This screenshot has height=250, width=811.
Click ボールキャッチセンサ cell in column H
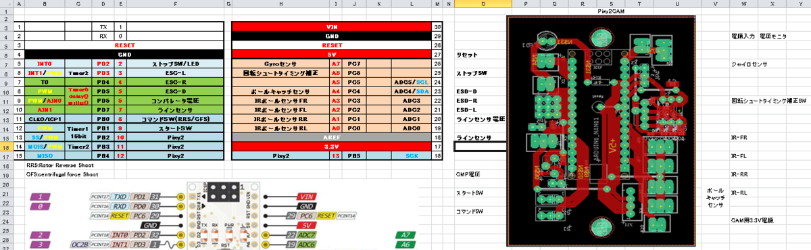point(280,91)
